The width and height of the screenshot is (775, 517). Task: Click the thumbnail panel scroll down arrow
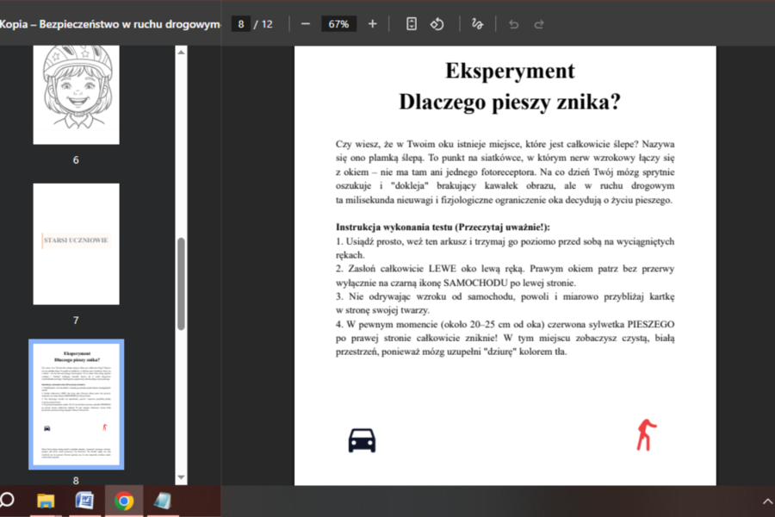tap(181, 477)
